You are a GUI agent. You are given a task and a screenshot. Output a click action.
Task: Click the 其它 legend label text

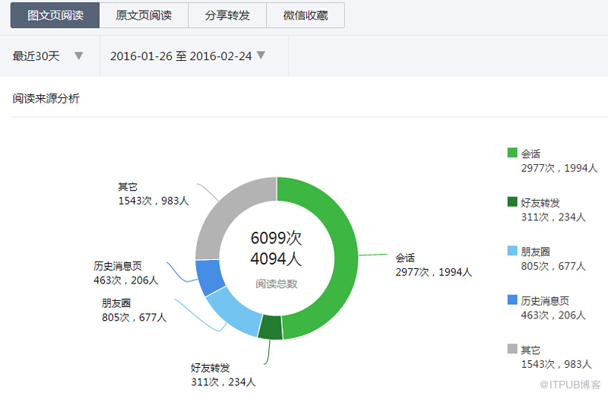530,350
